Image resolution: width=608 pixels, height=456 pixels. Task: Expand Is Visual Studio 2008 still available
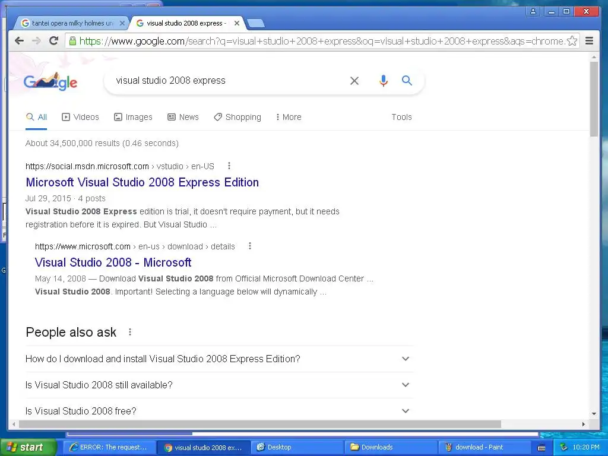pos(220,385)
